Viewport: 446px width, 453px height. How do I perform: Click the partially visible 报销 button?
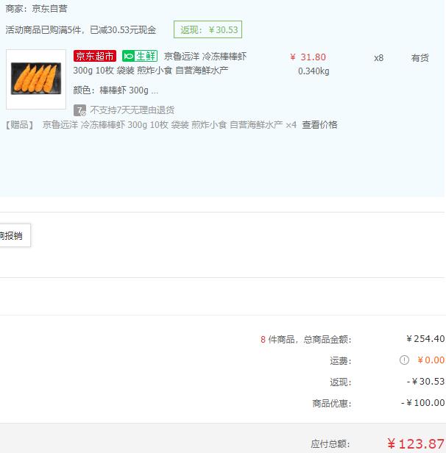point(15,235)
